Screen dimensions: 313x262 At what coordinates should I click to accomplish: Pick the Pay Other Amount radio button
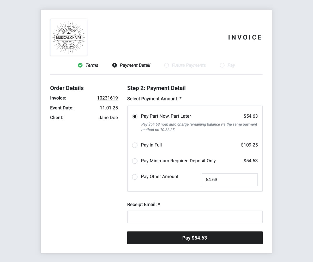[135, 177]
